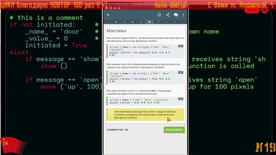Click the "_name_ = 'door'" code line

pos(54,31)
